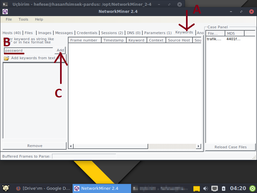Screen dimensions: 257x193
Task: Click the MD5 column header in Case Panel
Action: [x=235, y=33]
